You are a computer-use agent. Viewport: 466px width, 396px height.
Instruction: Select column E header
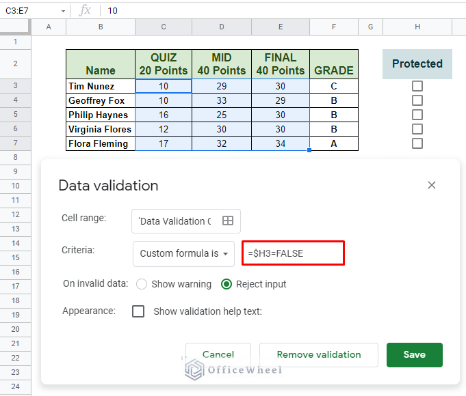point(281,27)
